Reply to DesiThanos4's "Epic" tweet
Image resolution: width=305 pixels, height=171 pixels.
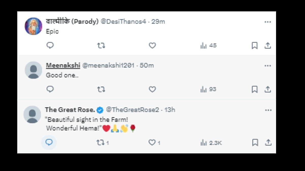(x=50, y=45)
